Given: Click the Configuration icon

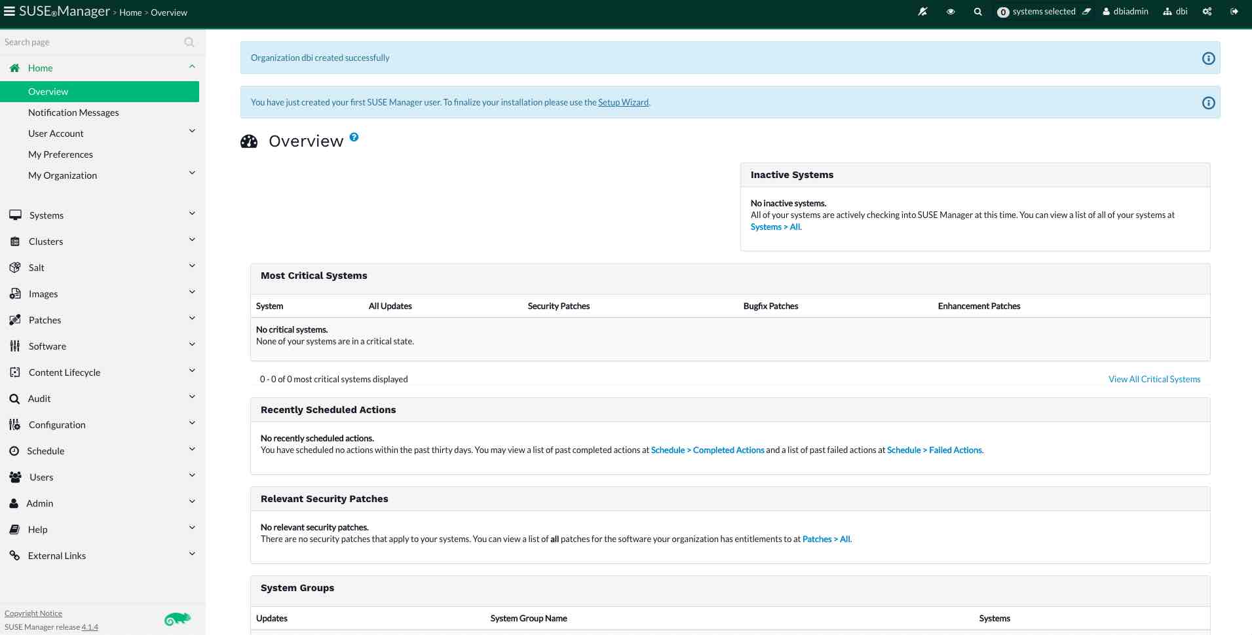Looking at the screenshot, I should (x=15, y=424).
